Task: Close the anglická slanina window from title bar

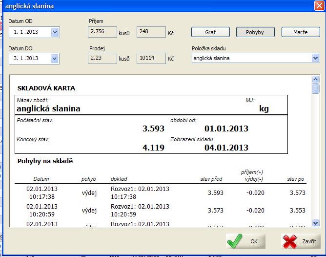Action: click(319, 6)
